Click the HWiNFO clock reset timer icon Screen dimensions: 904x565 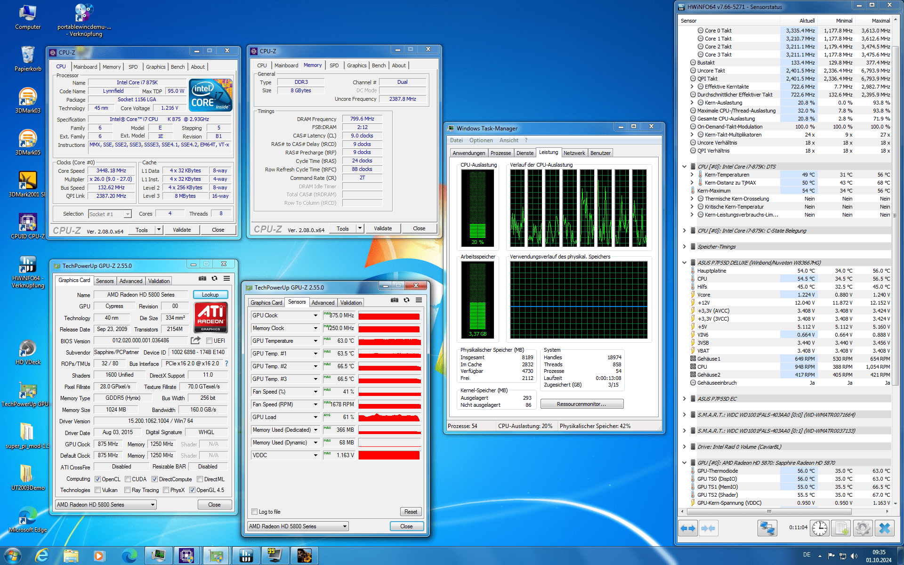[x=820, y=528]
